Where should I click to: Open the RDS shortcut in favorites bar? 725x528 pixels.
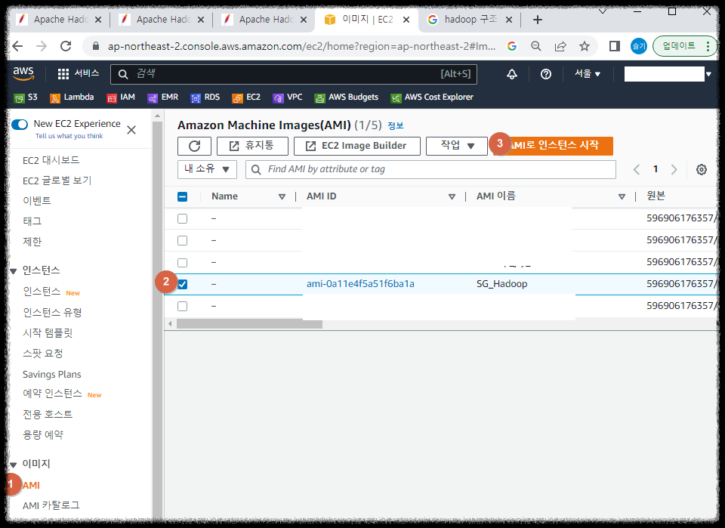click(205, 97)
